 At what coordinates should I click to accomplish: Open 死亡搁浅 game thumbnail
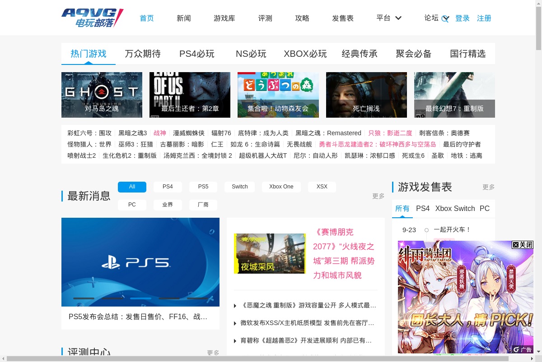(x=366, y=95)
